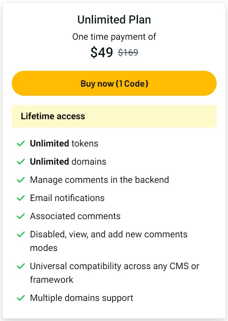Click the crossed-out $169 original price

[x=128, y=53]
